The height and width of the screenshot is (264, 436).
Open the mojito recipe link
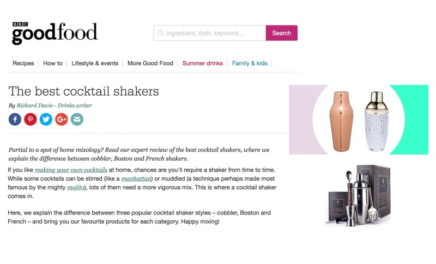point(77,187)
